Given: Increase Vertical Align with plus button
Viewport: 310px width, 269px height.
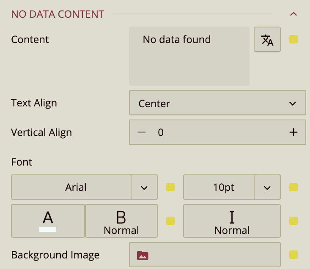Looking at the screenshot, I should tap(294, 132).
